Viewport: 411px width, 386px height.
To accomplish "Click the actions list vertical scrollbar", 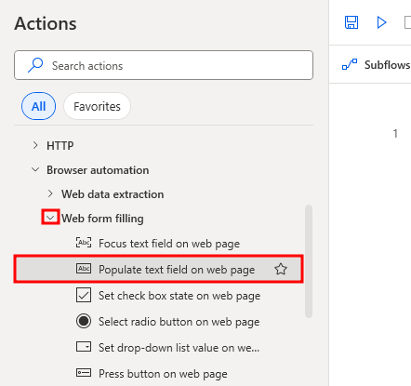I will (x=309, y=261).
